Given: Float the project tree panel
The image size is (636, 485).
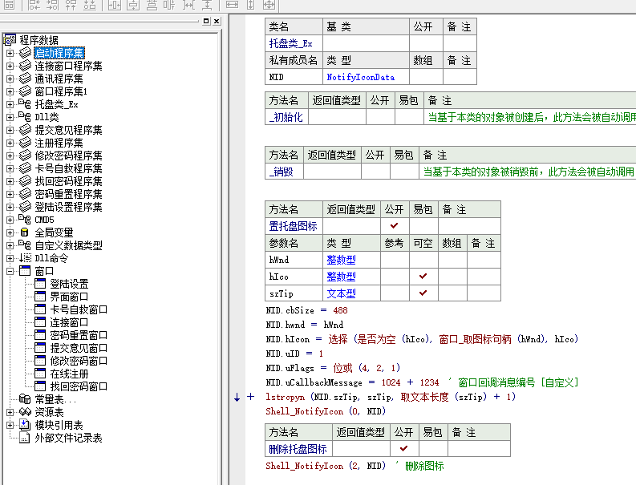Looking at the screenshot, I should coord(206,21).
